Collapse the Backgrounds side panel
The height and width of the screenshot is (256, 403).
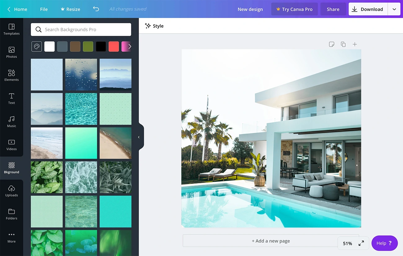click(139, 137)
